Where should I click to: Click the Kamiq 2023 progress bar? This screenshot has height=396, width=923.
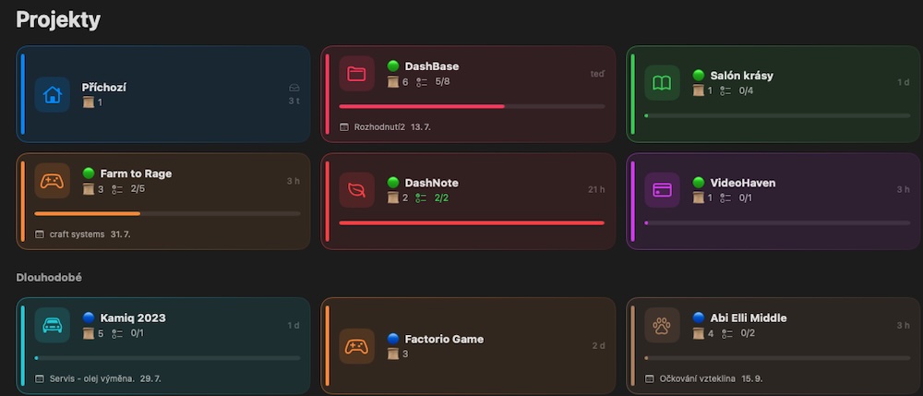click(x=167, y=358)
